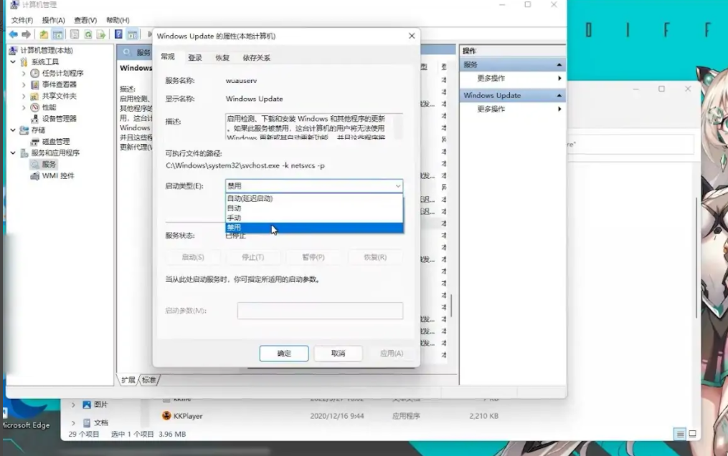Click the up one level folder icon
728x456 pixels.
click(x=44, y=34)
